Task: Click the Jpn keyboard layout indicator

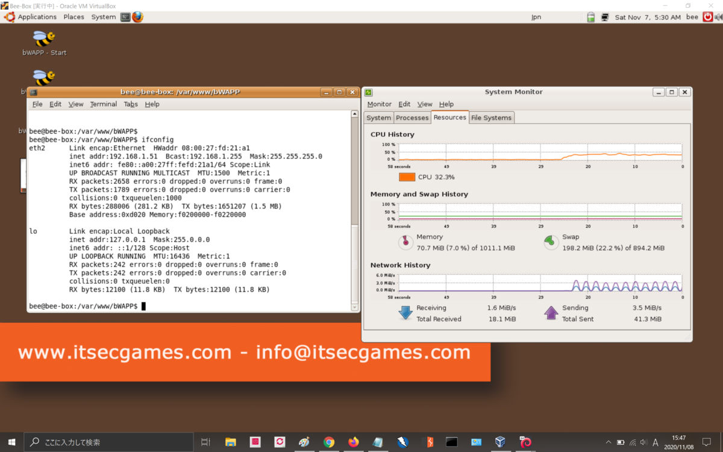Action: tap(536, 17)
